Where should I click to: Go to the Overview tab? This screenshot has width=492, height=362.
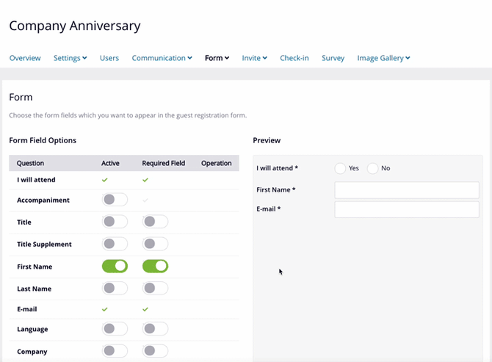[x=25, y=58]
